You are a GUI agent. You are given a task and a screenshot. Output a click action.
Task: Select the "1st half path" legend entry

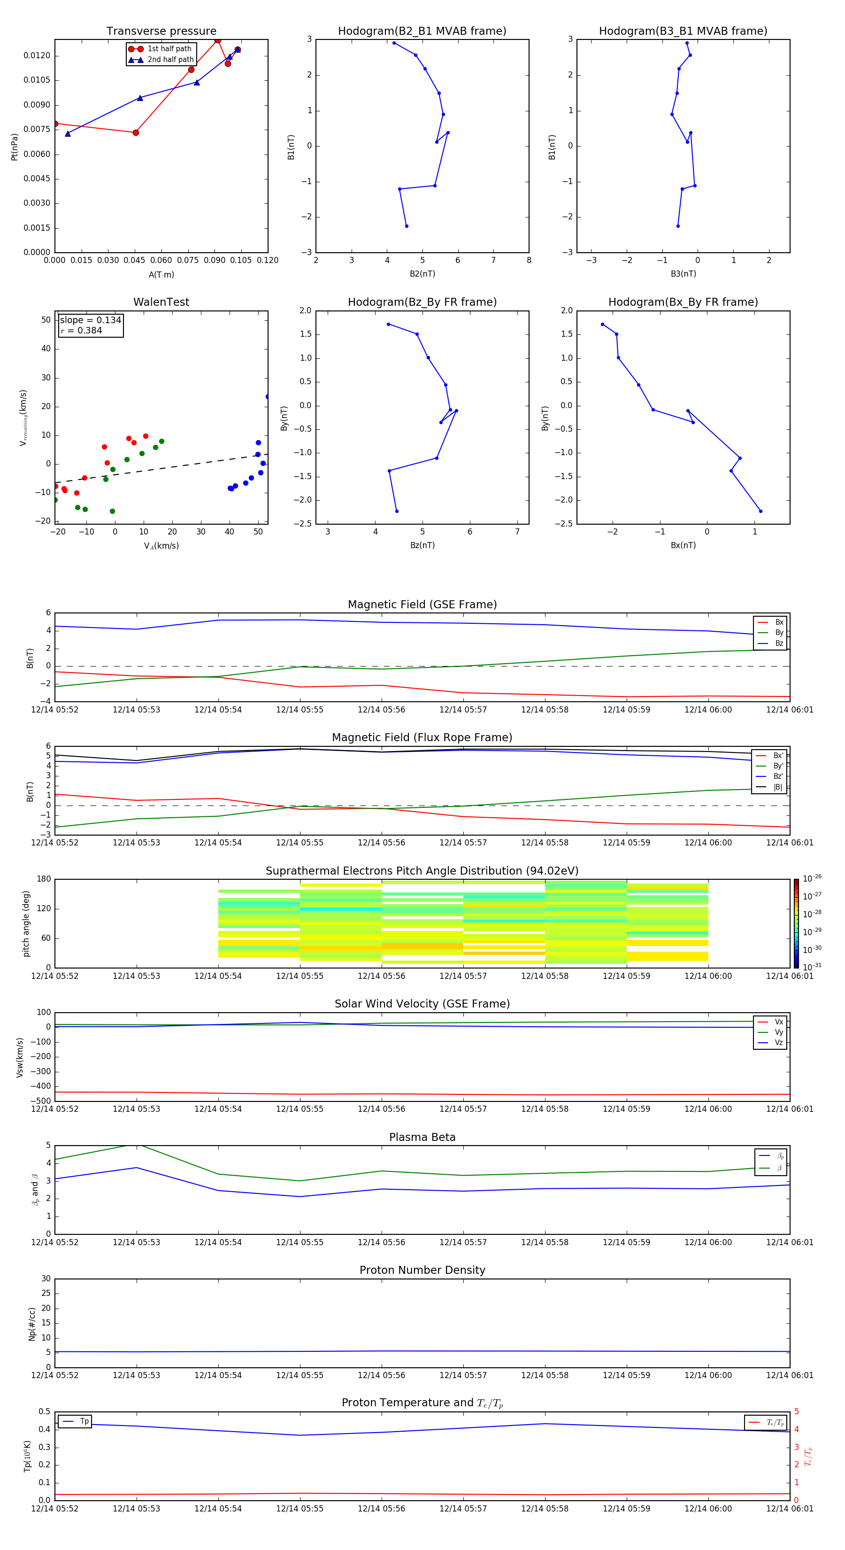pyautogui.click(x=160, y=49)
